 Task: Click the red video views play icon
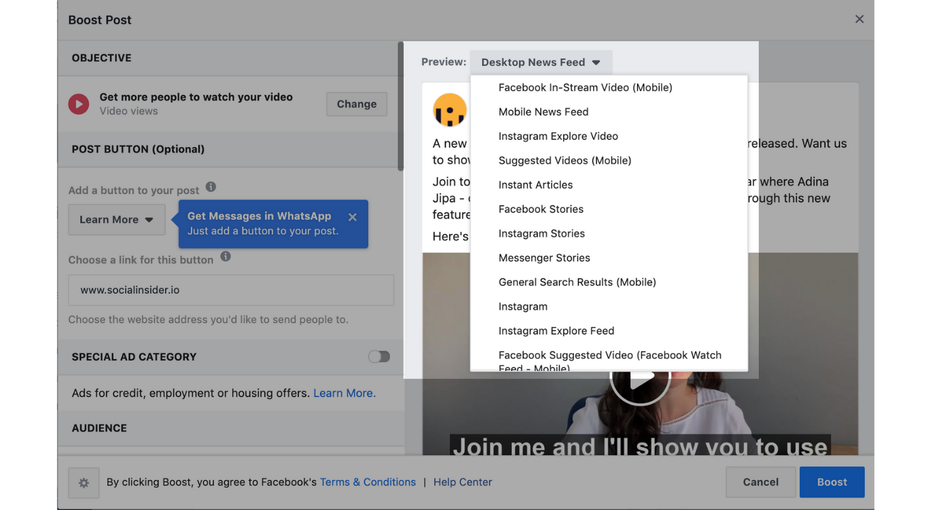79,104
